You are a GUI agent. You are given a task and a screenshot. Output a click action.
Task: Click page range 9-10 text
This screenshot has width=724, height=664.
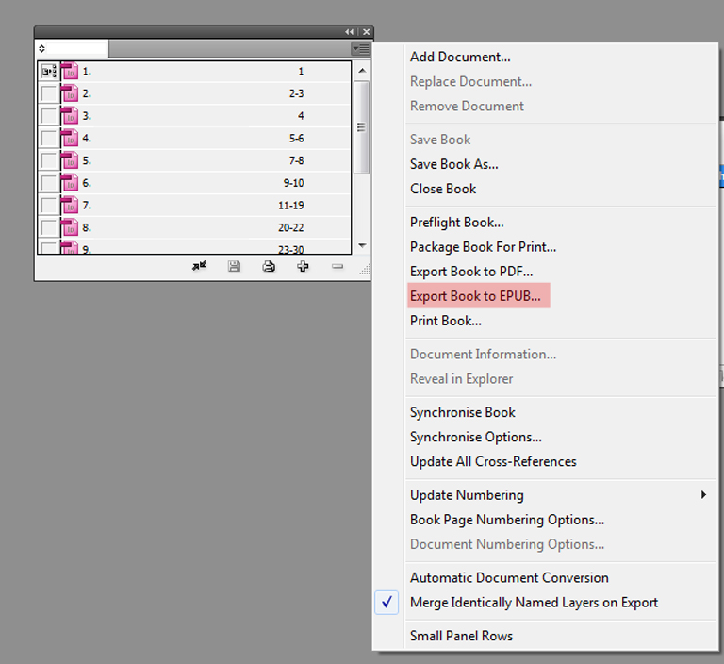pyautogui.click(x=294, y=183)
